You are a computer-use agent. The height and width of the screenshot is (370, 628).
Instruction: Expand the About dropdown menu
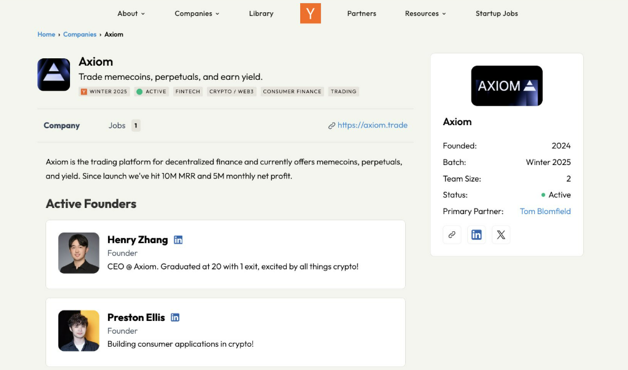tap(131, 13)
